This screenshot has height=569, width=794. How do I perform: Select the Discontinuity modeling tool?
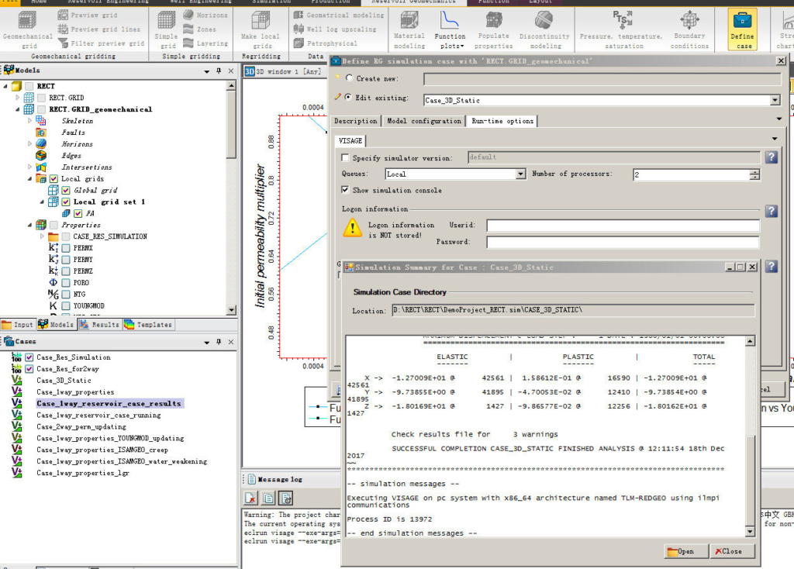544,29
